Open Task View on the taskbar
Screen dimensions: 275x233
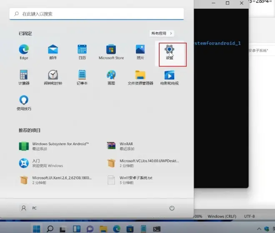point(62,229)
